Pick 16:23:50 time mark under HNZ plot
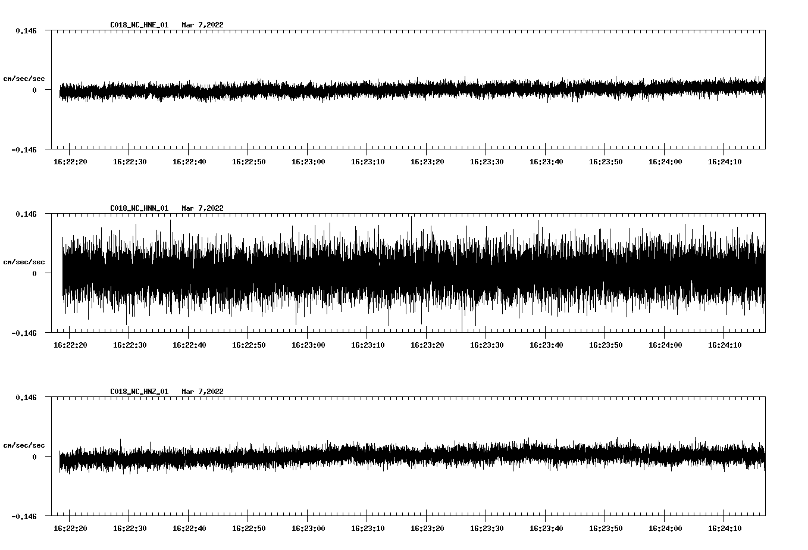 606,528
